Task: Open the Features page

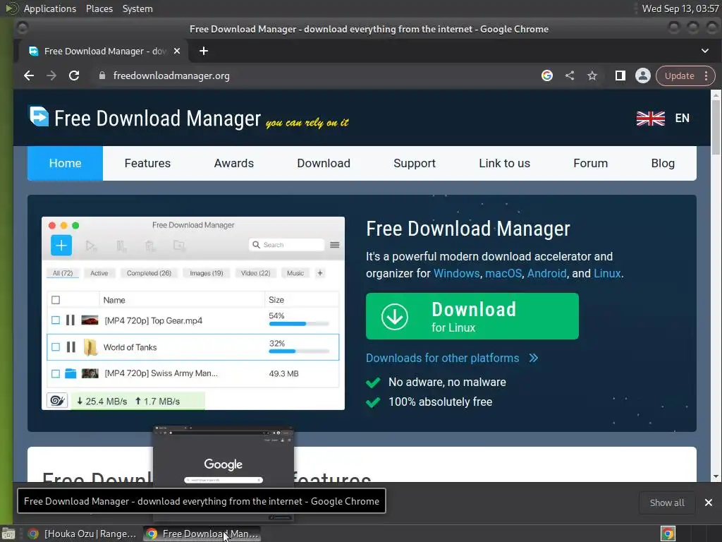Action: pos(147,163)
